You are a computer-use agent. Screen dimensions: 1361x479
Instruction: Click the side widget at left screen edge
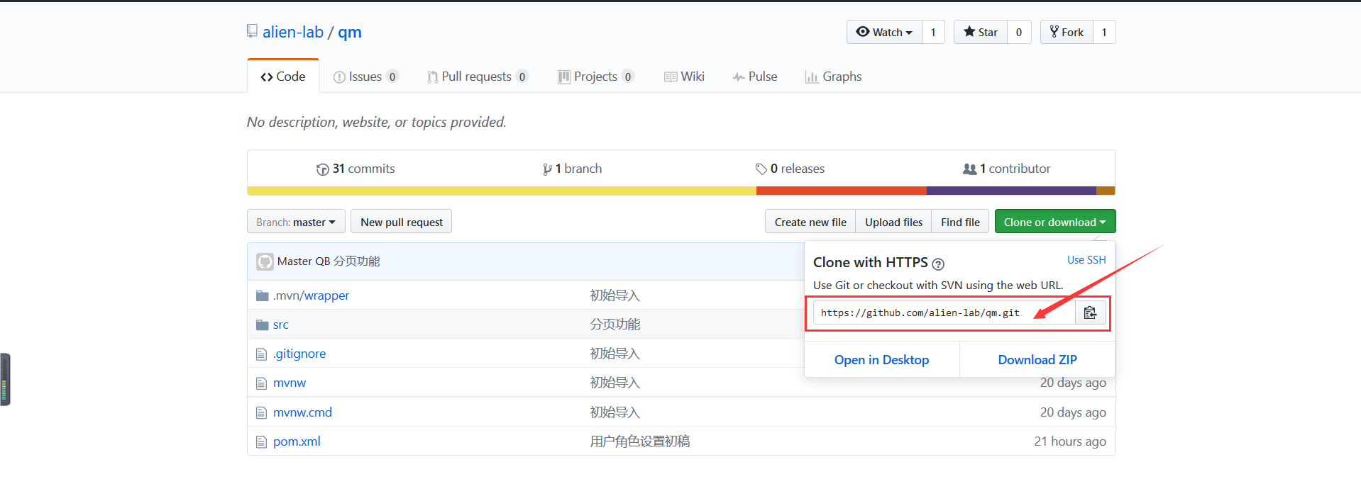(x=5, y=379)
